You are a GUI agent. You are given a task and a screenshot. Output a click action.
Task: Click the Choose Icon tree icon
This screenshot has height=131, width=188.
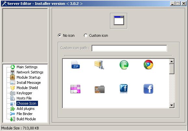13,103
